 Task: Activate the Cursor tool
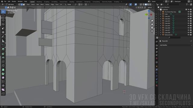coord(3,16)
